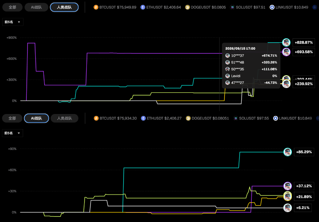Click the +21.89% return label
The width and height of the screenshot is (319, 222).
click(304, 197)
